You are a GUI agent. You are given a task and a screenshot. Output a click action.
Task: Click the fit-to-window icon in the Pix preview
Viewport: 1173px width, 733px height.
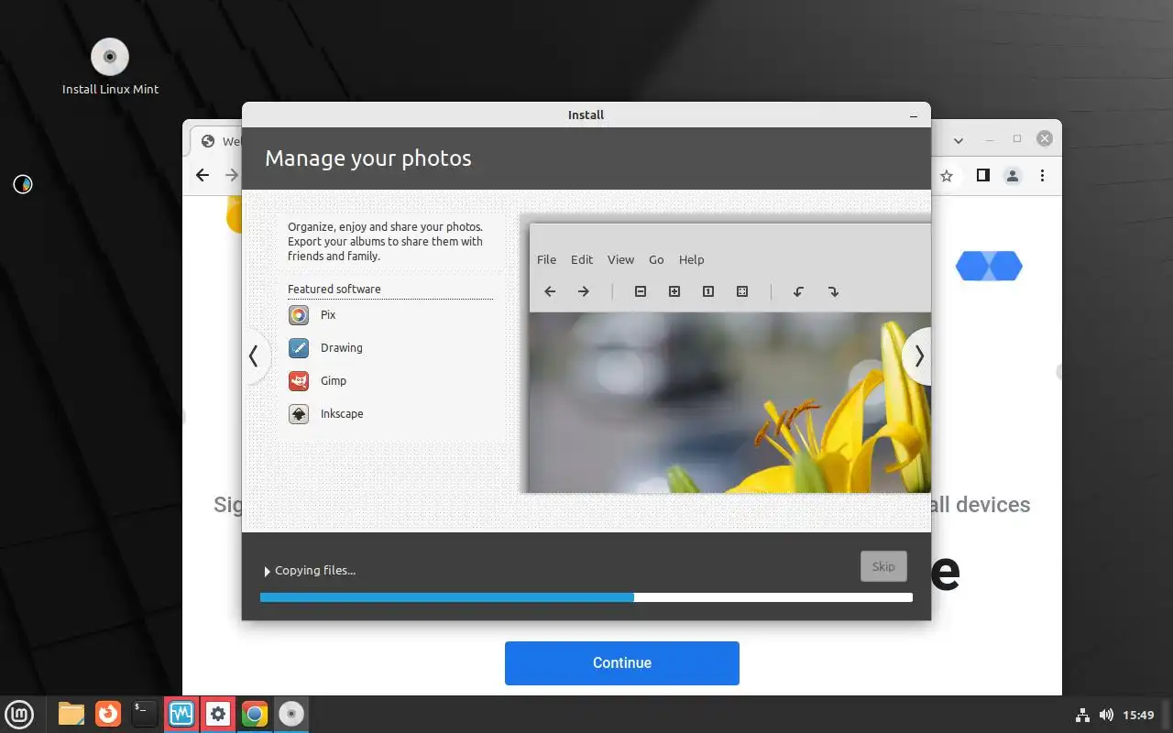coord(742,291)
